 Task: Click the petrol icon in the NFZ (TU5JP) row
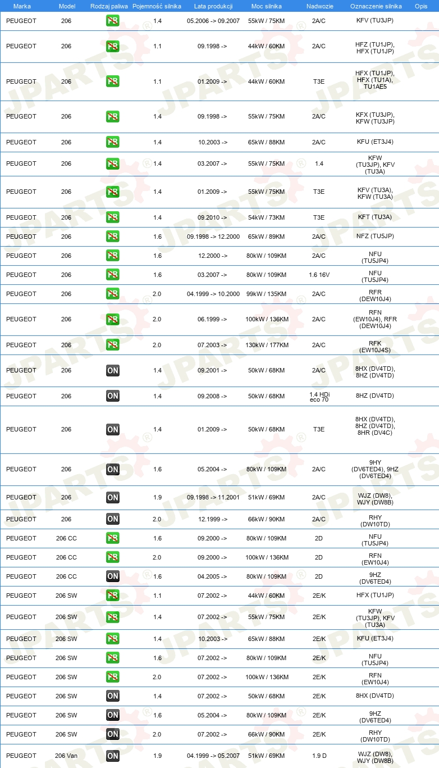tap(113, 237)
